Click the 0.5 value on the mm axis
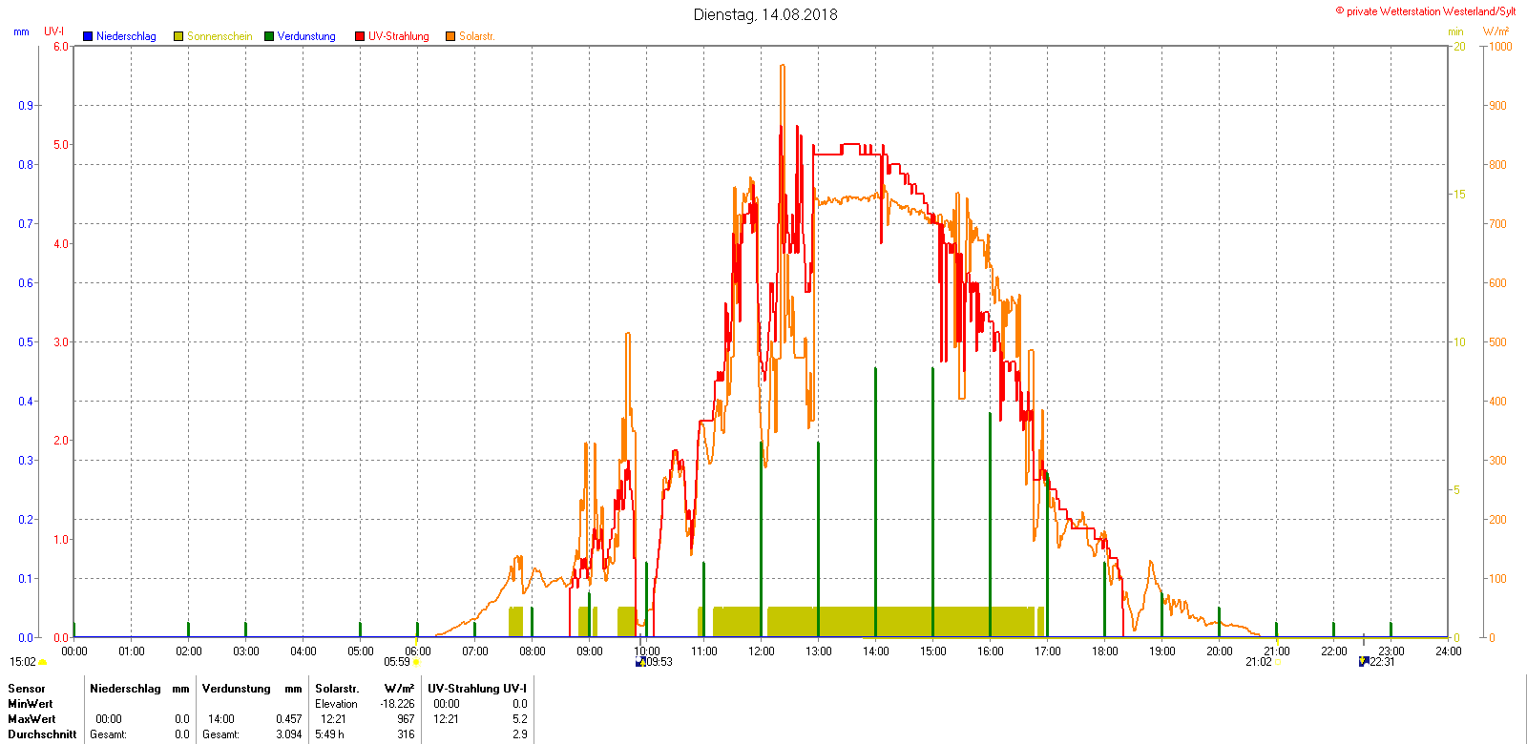 26,342
